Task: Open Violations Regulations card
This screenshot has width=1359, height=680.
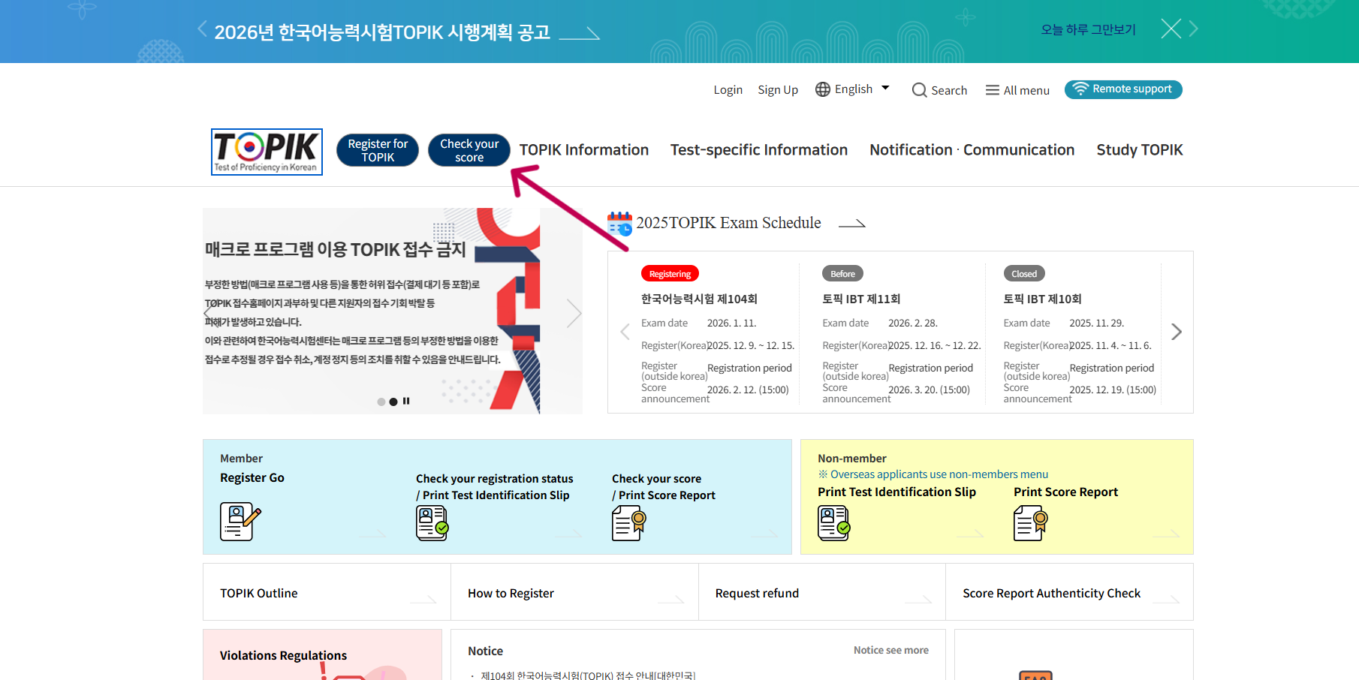Action: tap(322, 655)
